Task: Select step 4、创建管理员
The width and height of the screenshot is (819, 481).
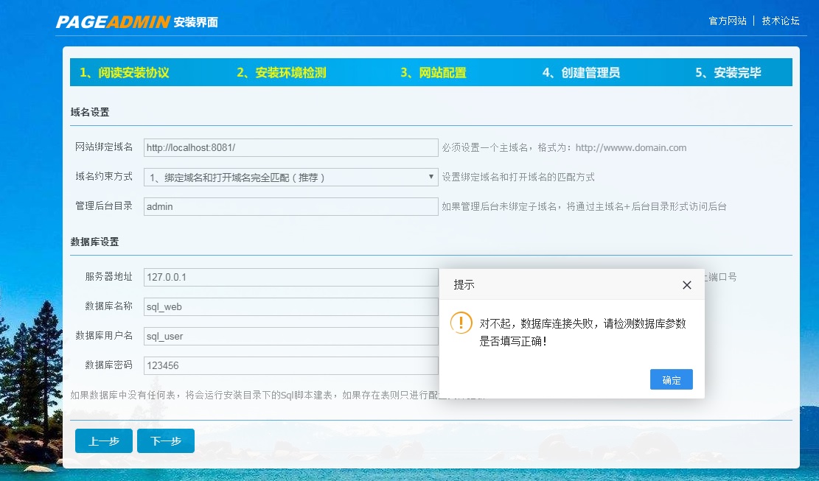Action: (x=581, y=73)
